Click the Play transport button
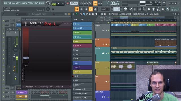 (59, 3)
